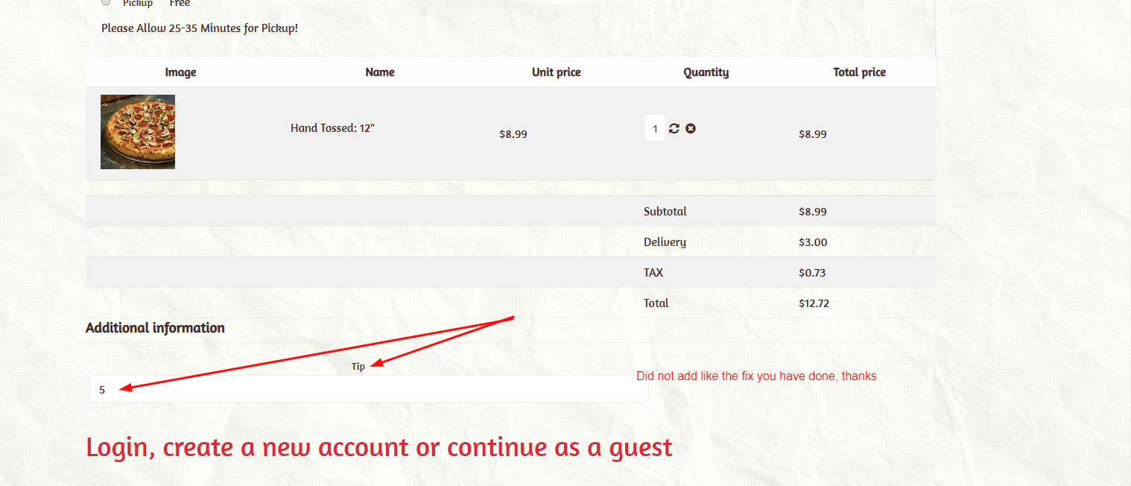The image size is (1131, 486).
Task: Click the Tip field label
Action: click(358, 367)
